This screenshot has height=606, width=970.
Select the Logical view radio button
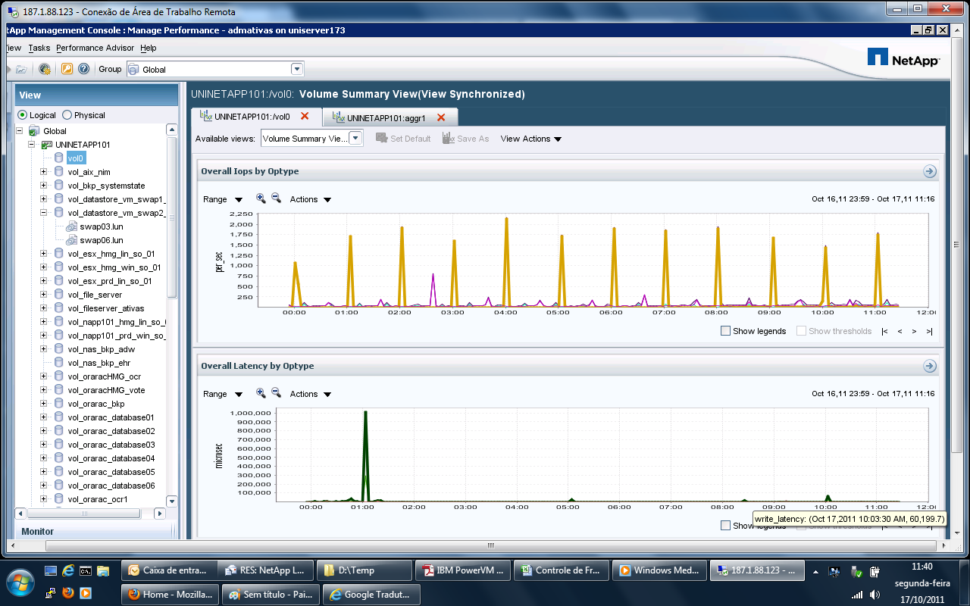coord(23,115)
